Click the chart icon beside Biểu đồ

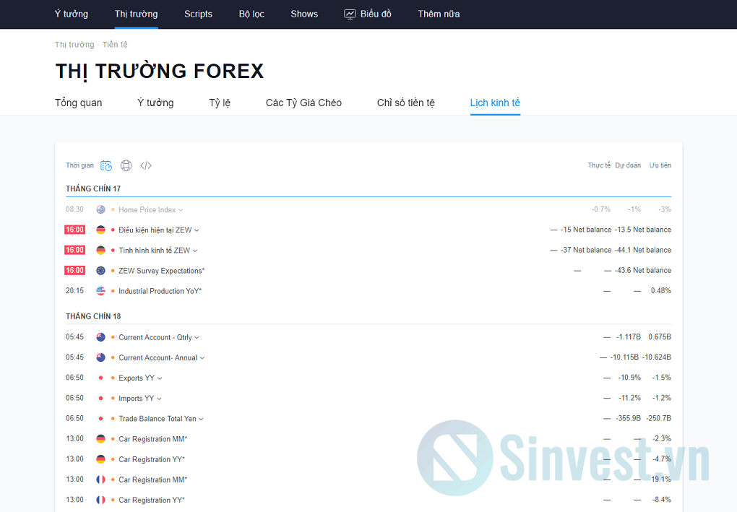click(350, 14)
